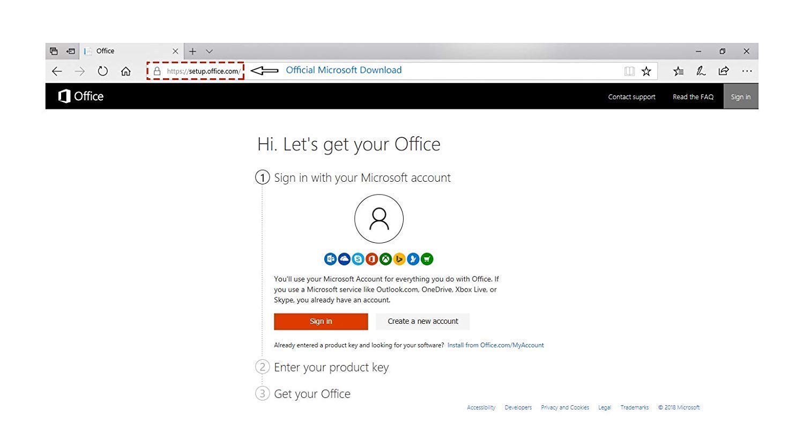Maximize or restore the browser window
The width and height of the screenshot is (804, 423).
723,51
